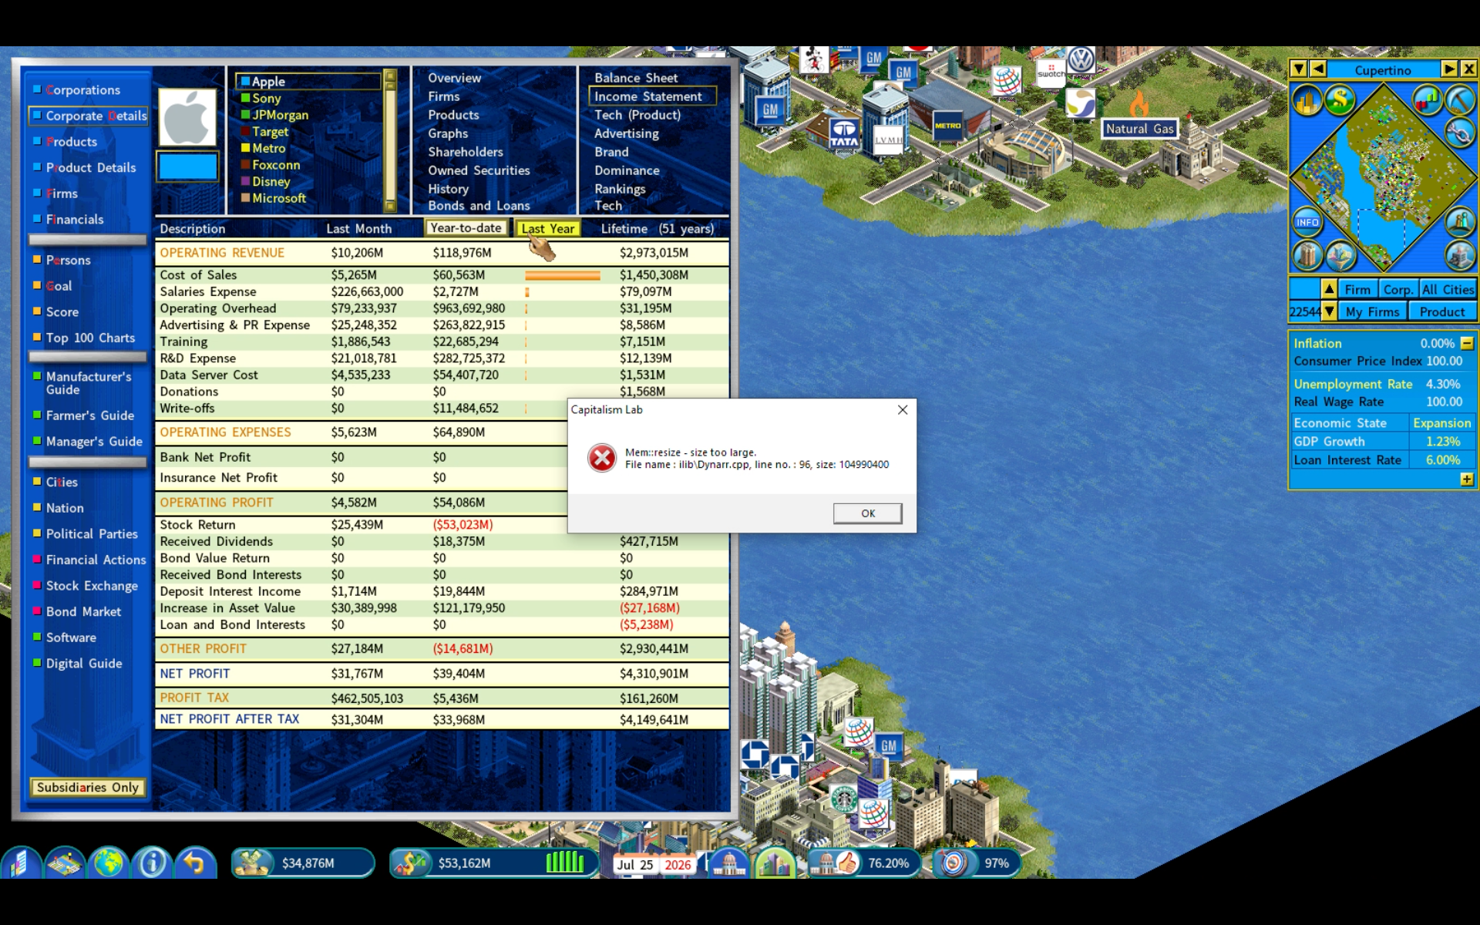Go to previous city with left arrow
Image resolution: width=1480 pixels, height=925 pixels.
(1318, 69)
